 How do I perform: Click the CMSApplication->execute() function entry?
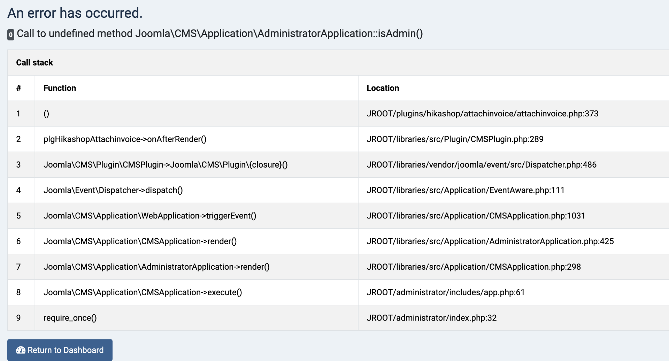pyautogui.click(x=143, y=292)
